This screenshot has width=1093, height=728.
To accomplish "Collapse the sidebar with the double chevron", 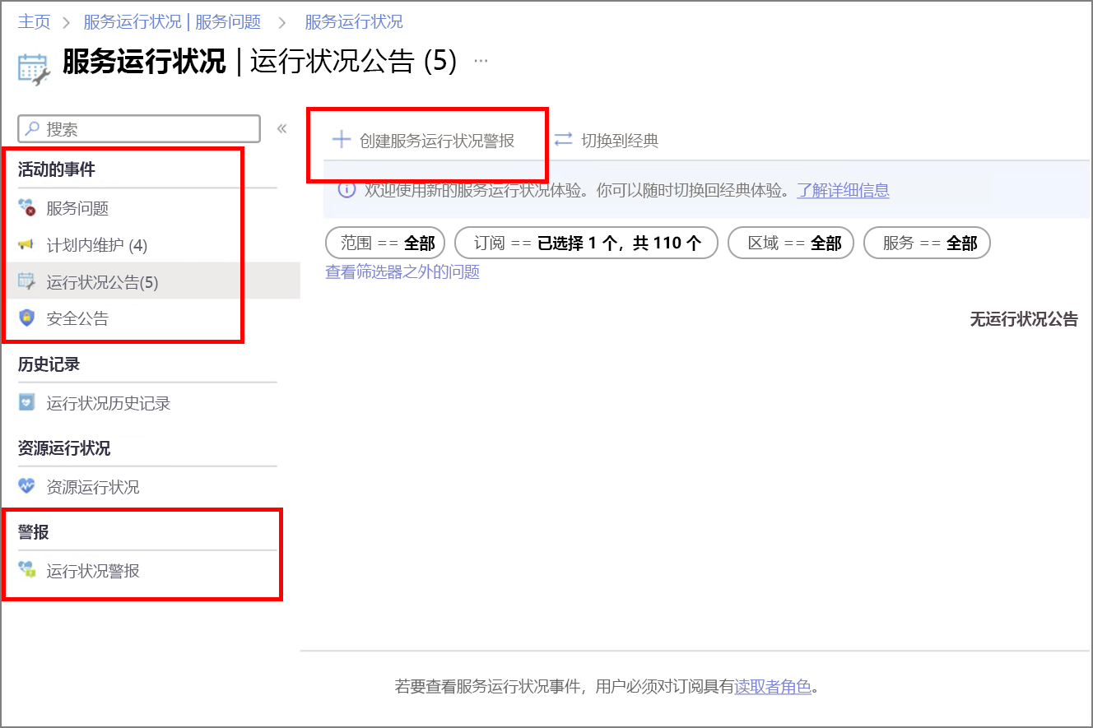I will click(281, 129).
